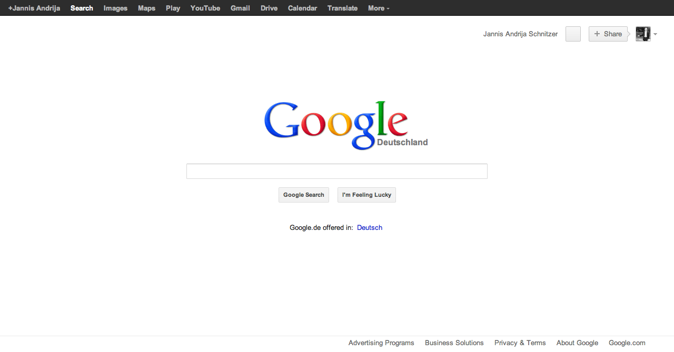Open YouTube from the top bar
The image size is (674, 352).
(205, 8)
